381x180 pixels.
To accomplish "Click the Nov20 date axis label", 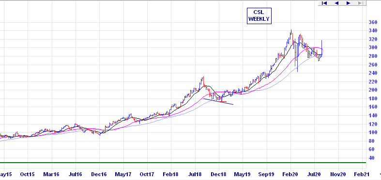I will tap(338, 174).
